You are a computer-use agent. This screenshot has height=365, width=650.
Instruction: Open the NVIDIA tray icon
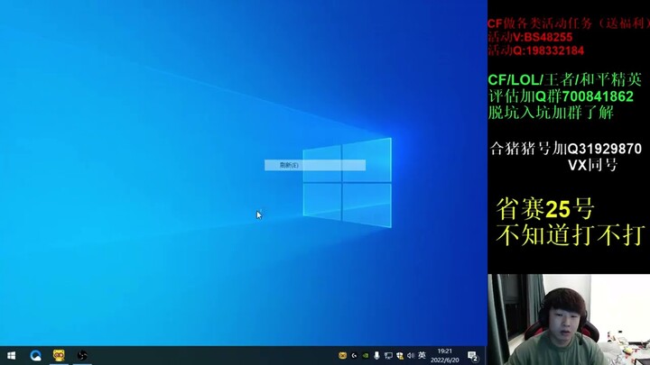pos(366,355)
